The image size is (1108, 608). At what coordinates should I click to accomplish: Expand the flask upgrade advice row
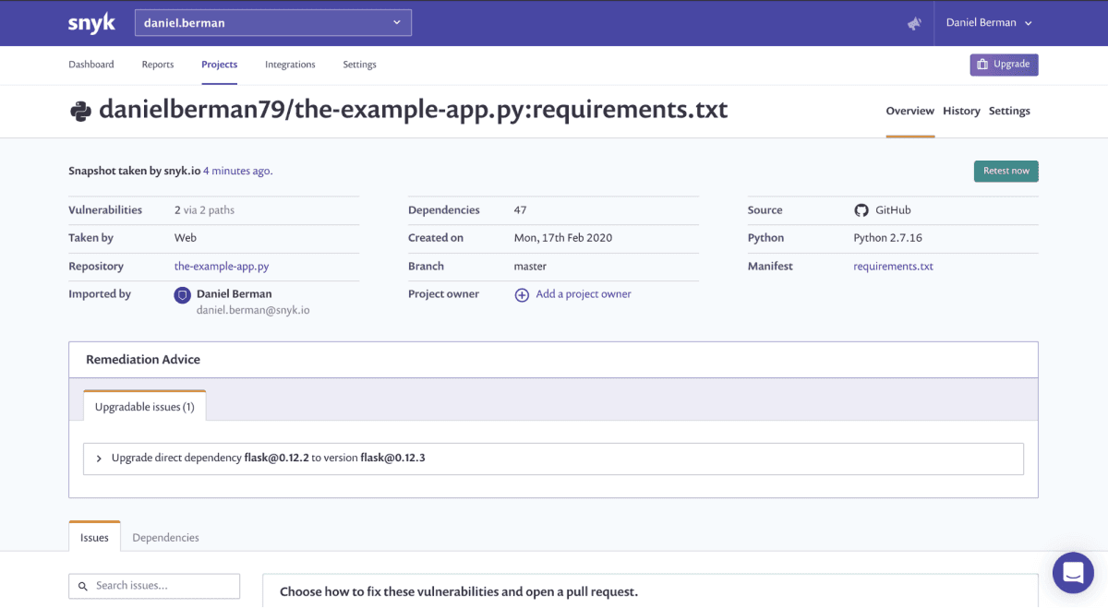[553, 459]
